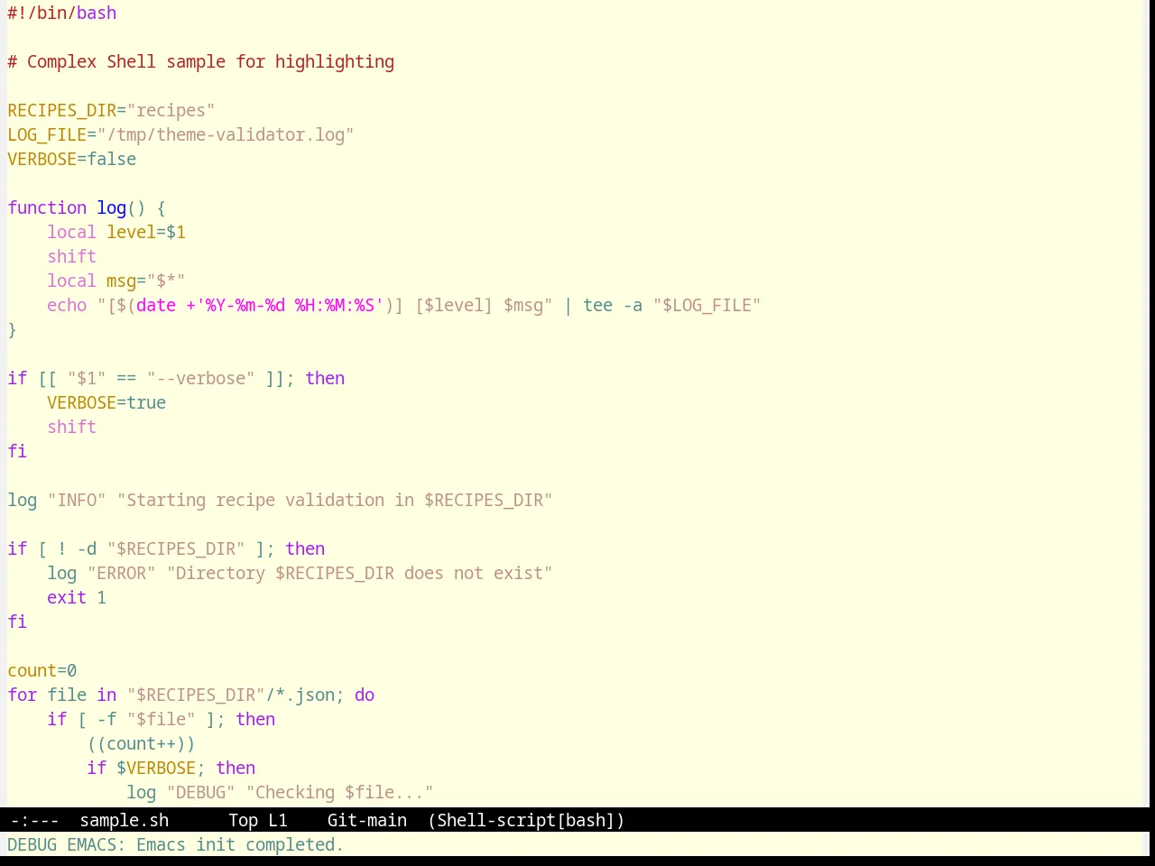This screenshot has width=1155, height=866.
Task: Click the Top position indicator in mode line
Action: point(243,820)
